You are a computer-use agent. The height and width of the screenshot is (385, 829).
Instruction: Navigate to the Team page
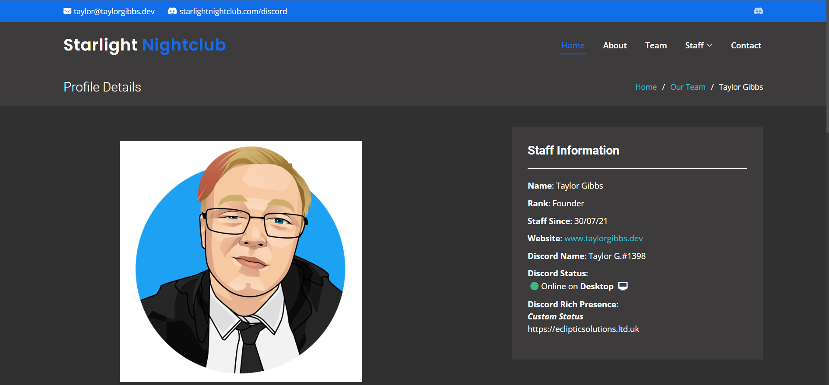pos(655,45)
